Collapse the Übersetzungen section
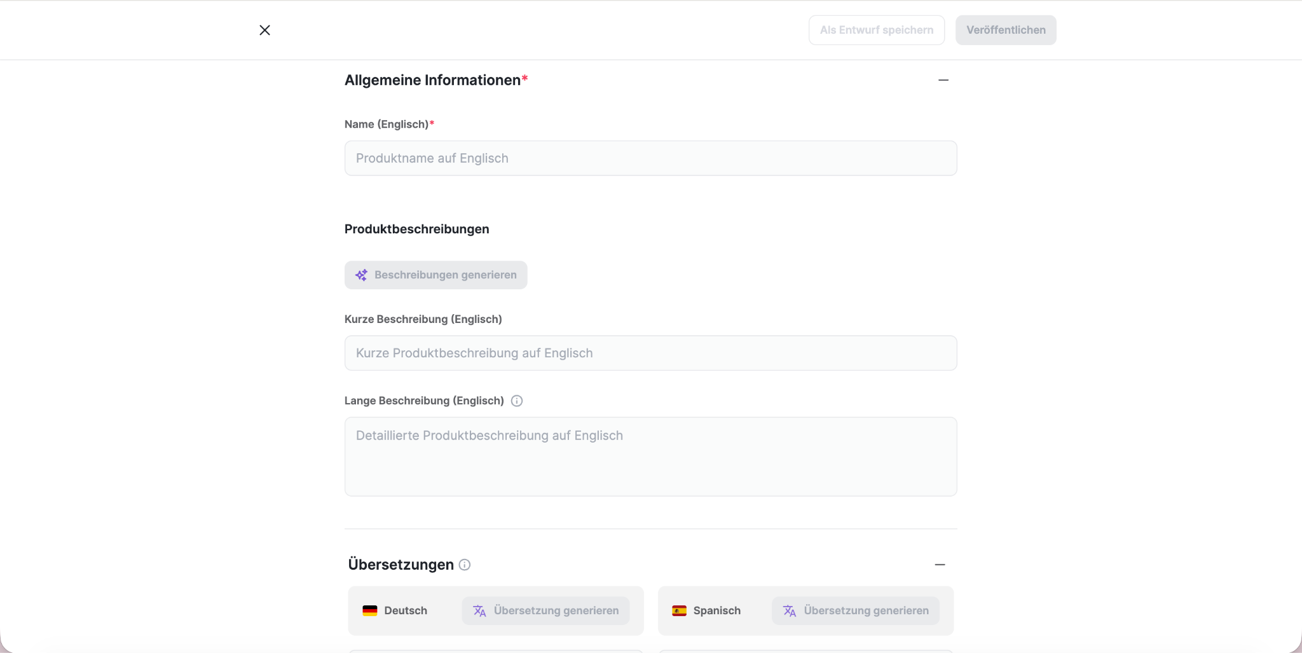 pyautogui.click(x=940, y=565)
